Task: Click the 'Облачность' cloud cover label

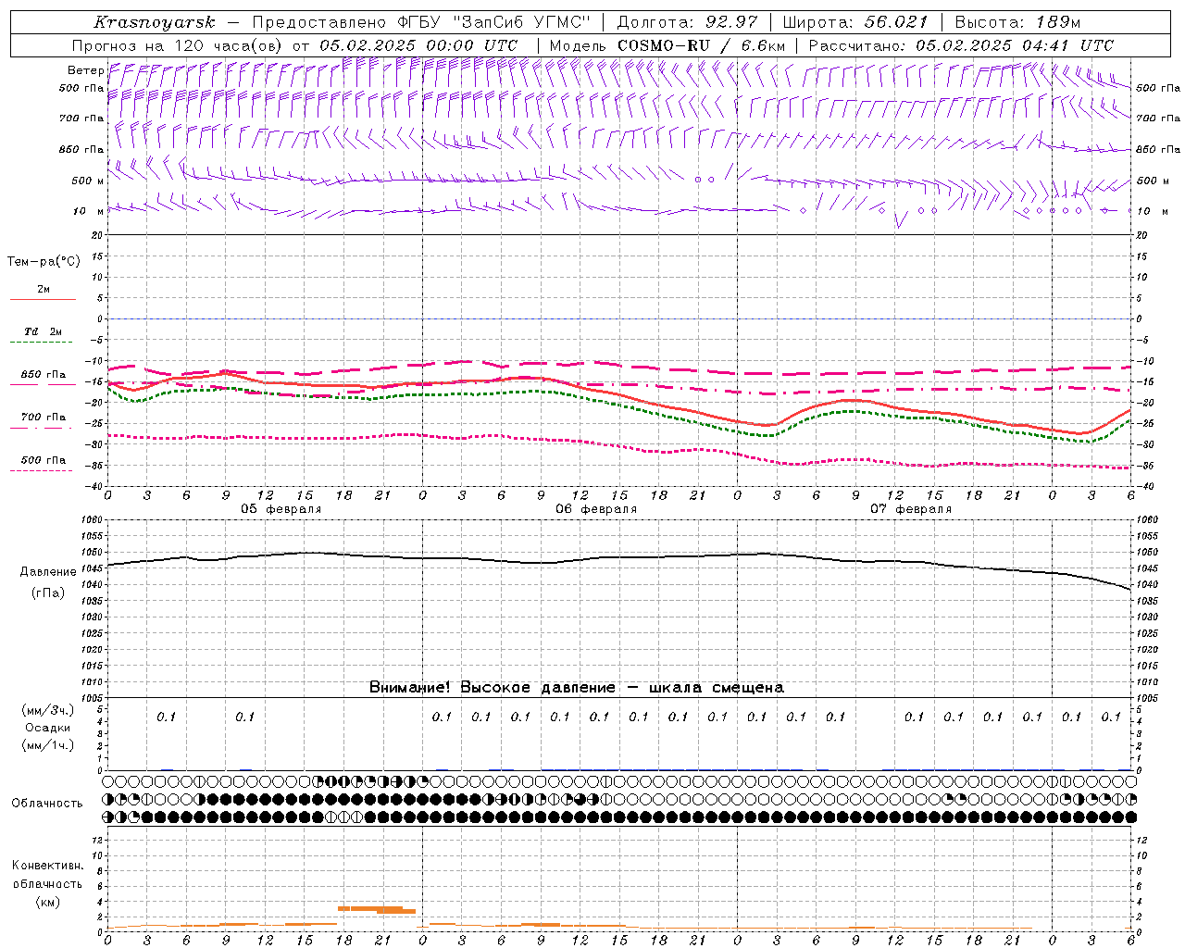Action: point(47,804)
